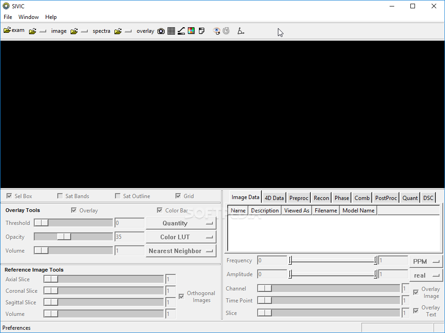Open the Nearest Neighbor interpolation dropdown
Viewport: 445px width, 333px height.
pyautogui.click(x=181, y=251)
